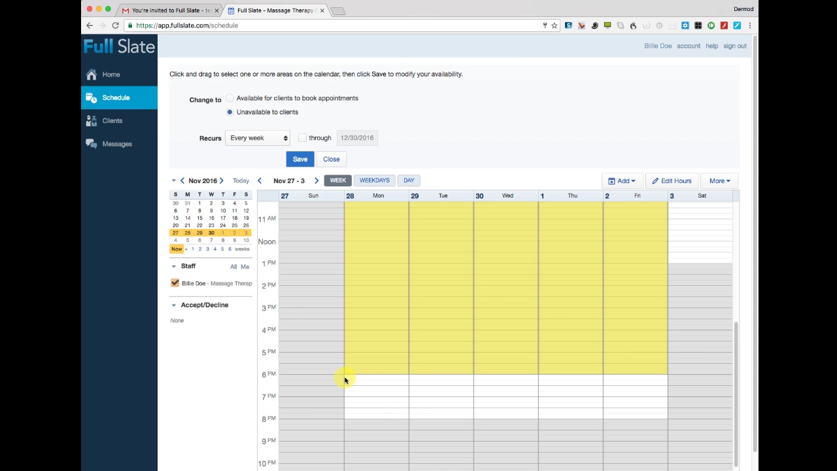Click the 1 Thu column header
The image size is (837, 471).
pos(570,196)
